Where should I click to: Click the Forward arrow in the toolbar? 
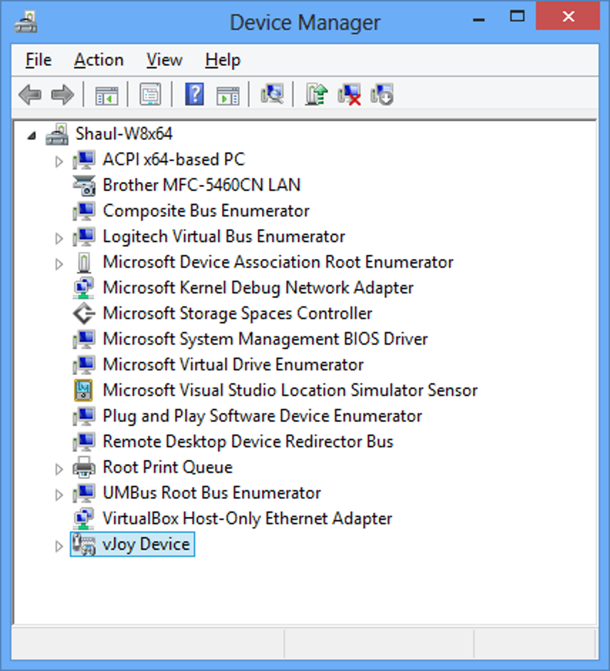(x=62, y=94)
